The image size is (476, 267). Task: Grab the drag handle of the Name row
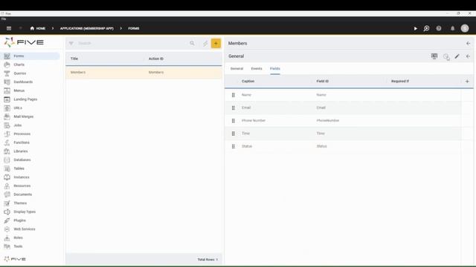[233, 95]
